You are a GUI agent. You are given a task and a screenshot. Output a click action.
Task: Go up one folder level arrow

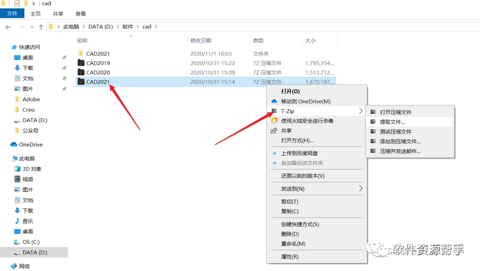click(41, 27)
